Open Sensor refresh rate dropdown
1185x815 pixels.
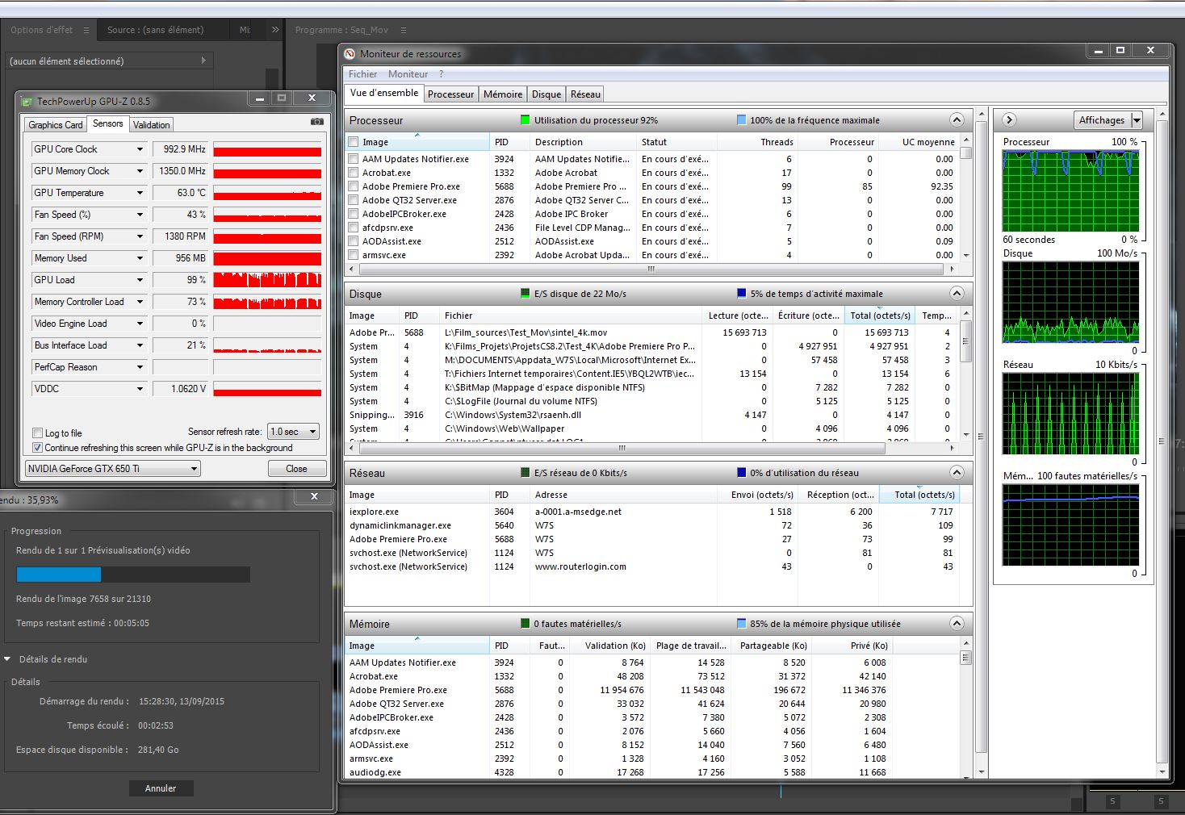click(294, 432)
